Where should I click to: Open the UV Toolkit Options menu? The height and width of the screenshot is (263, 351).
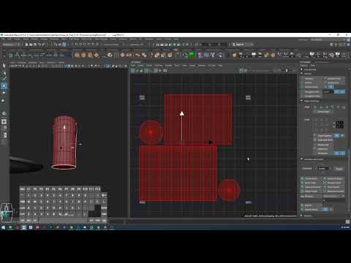tap(304, 65)
